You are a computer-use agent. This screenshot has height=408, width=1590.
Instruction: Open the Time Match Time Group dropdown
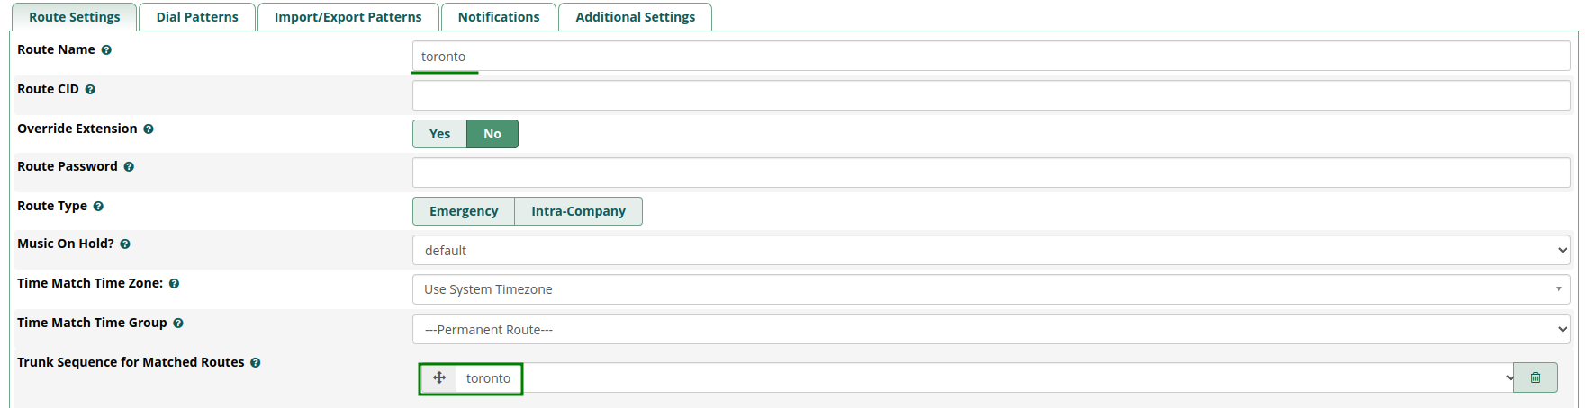pyautogui.click(x=990, y=329)
